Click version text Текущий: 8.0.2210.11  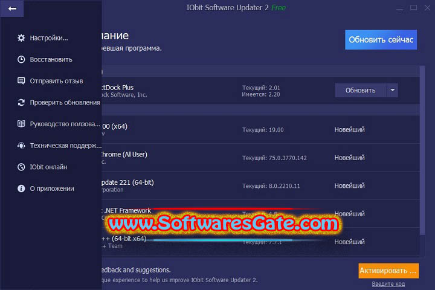pyautogui.click(x=271, y=186)
